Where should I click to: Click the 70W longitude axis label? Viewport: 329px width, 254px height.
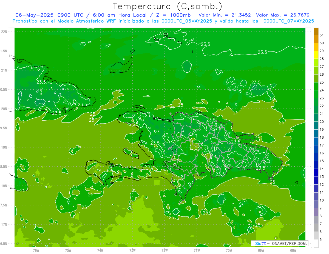click(229, 250)
